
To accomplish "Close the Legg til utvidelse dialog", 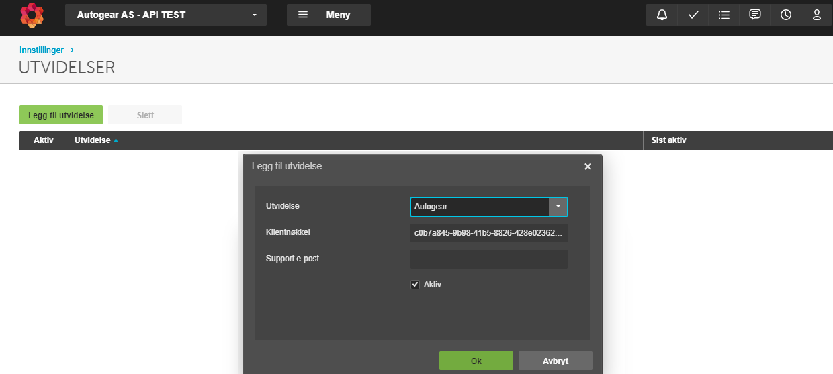I will point(588,166).
